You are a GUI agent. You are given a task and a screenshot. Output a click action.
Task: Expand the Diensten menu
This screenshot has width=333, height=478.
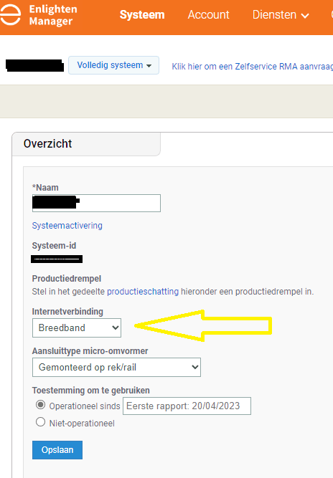pyautogui.click(x=281, y=14)
